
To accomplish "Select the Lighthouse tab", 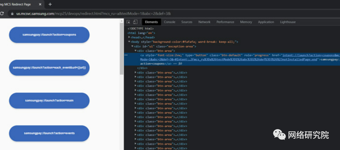I will (288, 22).
